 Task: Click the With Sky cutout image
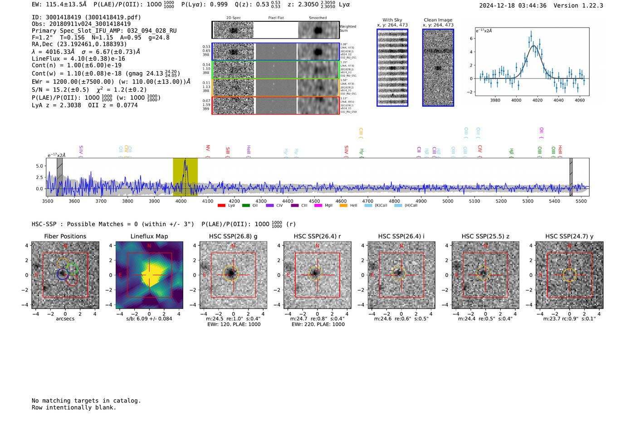392,68
